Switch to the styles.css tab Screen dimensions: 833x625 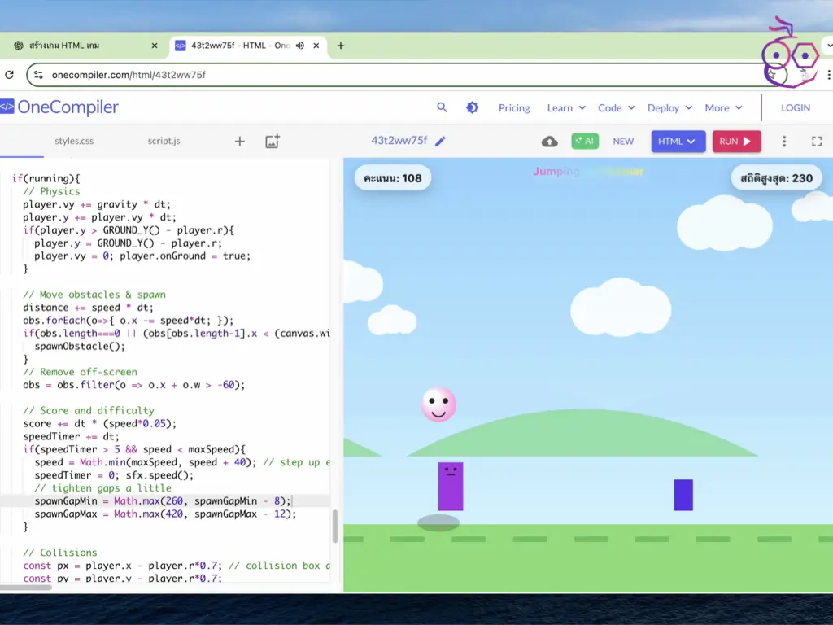pyautogui.click(x=74, y=141)
